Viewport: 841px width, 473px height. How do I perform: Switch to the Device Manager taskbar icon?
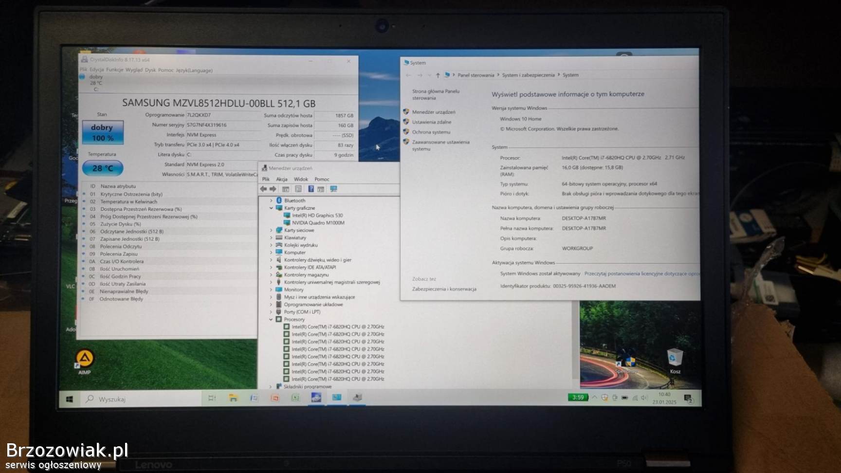[x=358, y=398]
